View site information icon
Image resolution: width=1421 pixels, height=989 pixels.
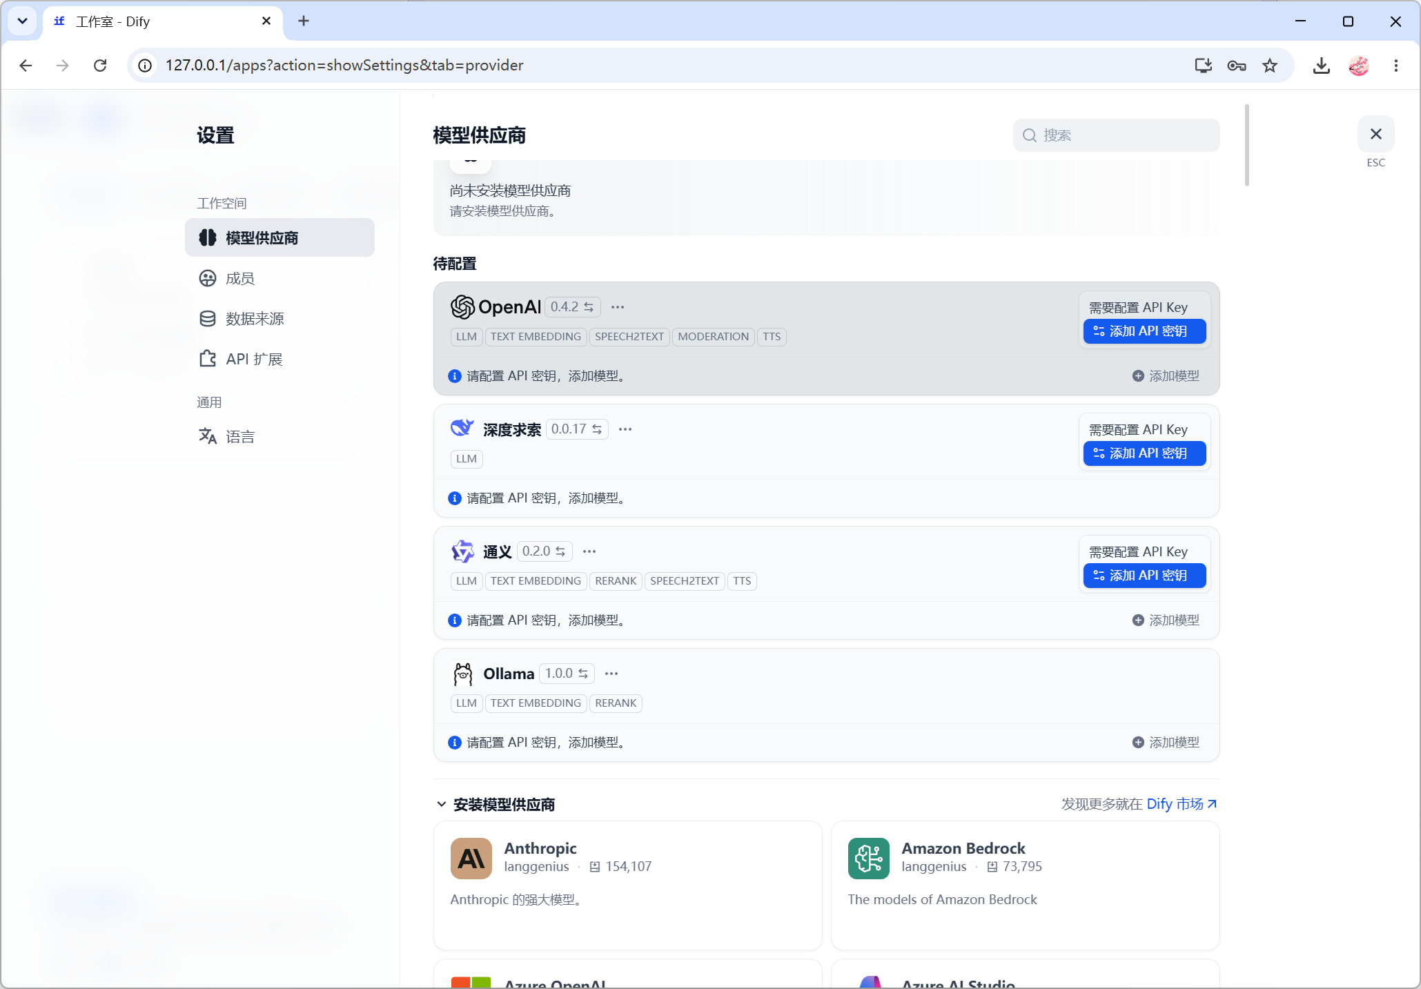click(x=145, y=66)
